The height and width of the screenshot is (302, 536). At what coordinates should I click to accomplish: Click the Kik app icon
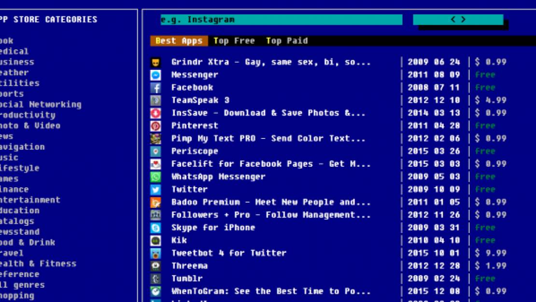click(x=155, y=241)
